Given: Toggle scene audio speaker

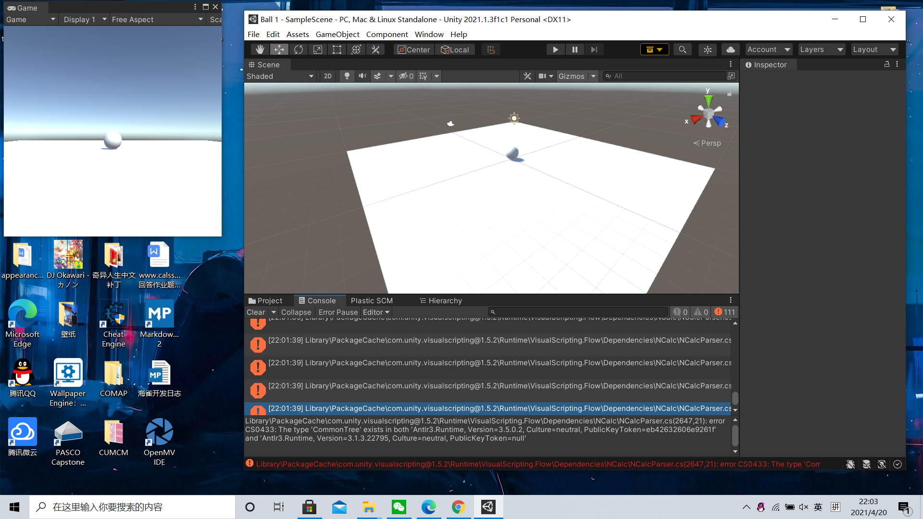Looking at the screenshot, I should click(362, 76).
